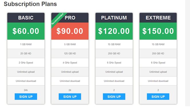Click the BASIC plan header
This screenshot has width=190, height=110.
point(26,18)
